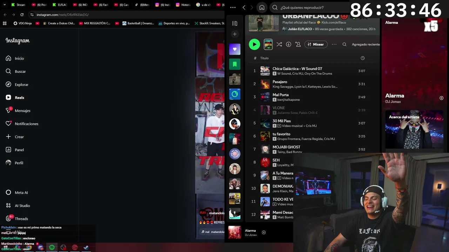This screenshot has height=252, width=449.
Task: Open Perfil in Instagram sidebar
Action: click(14, 163)
